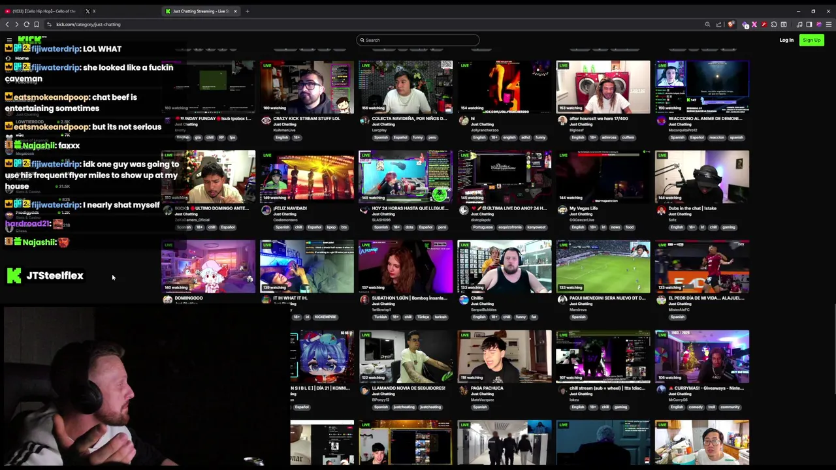This screenshot has height=470, width=836.
Task: Click 'kpop' tag under ¡FELIZ NAVIDAD!
Action: coord(331,227)
